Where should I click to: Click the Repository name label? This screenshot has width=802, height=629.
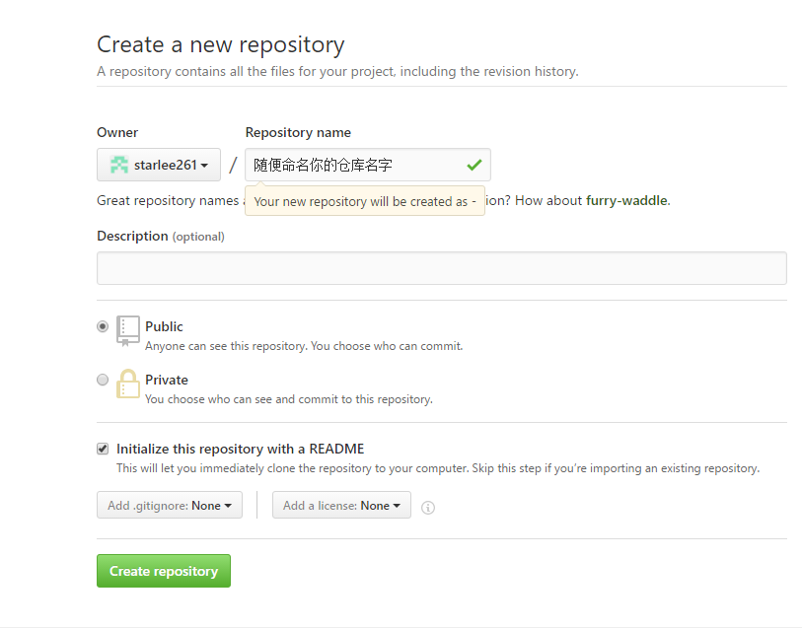pos(298,132)
